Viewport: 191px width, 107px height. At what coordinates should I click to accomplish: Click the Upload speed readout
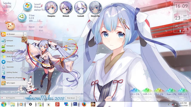(x=36, y=30)
